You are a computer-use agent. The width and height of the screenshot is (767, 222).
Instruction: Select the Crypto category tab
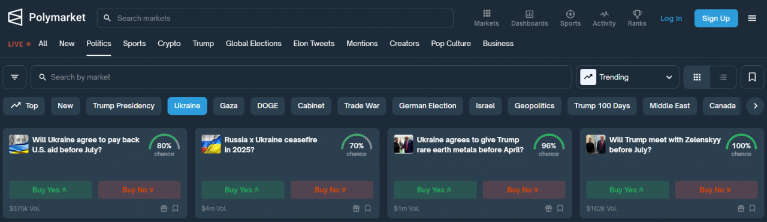(x=169, y=44)
